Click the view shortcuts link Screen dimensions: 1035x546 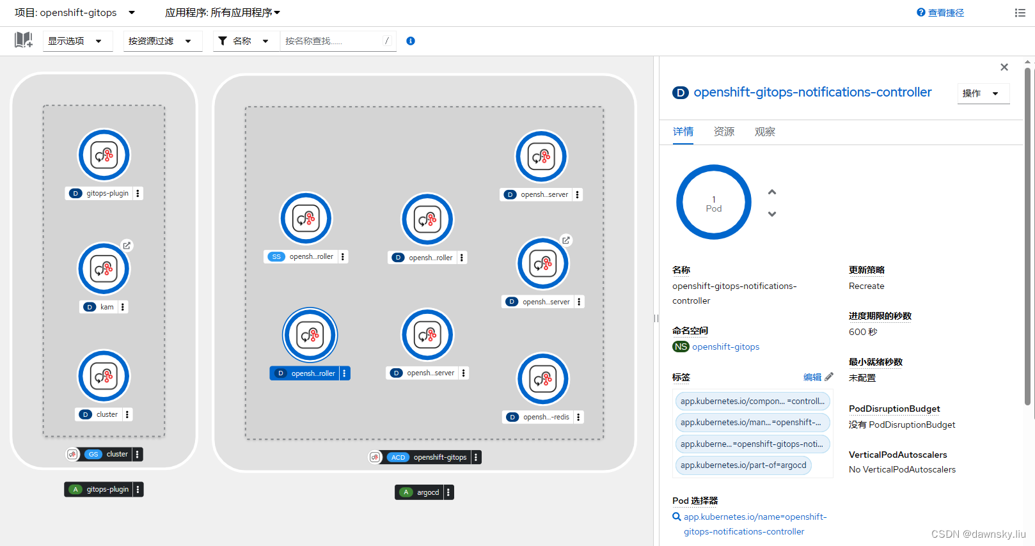point(945,13)
